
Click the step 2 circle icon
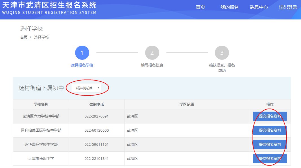coord(152,53)
